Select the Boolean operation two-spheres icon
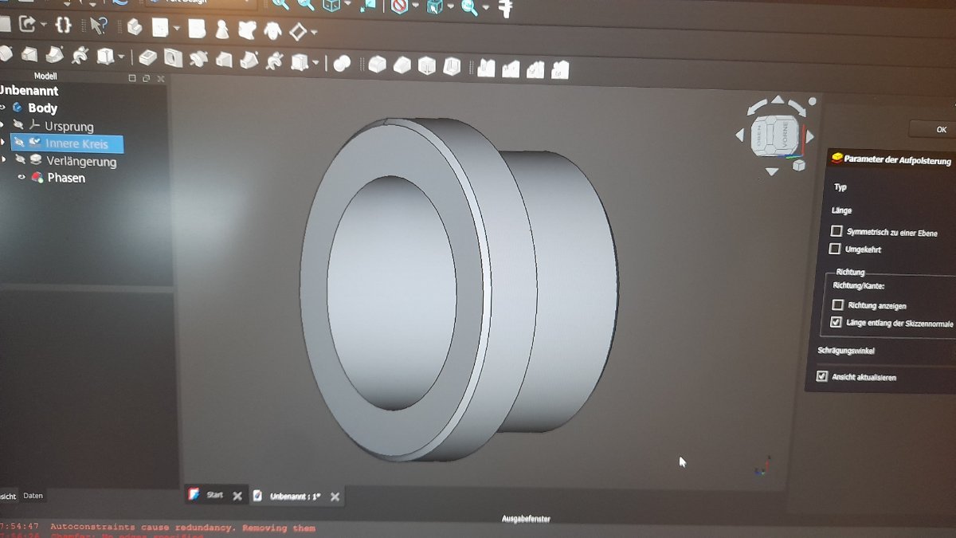This screenshot has height=538, width=956. point(342,64)
